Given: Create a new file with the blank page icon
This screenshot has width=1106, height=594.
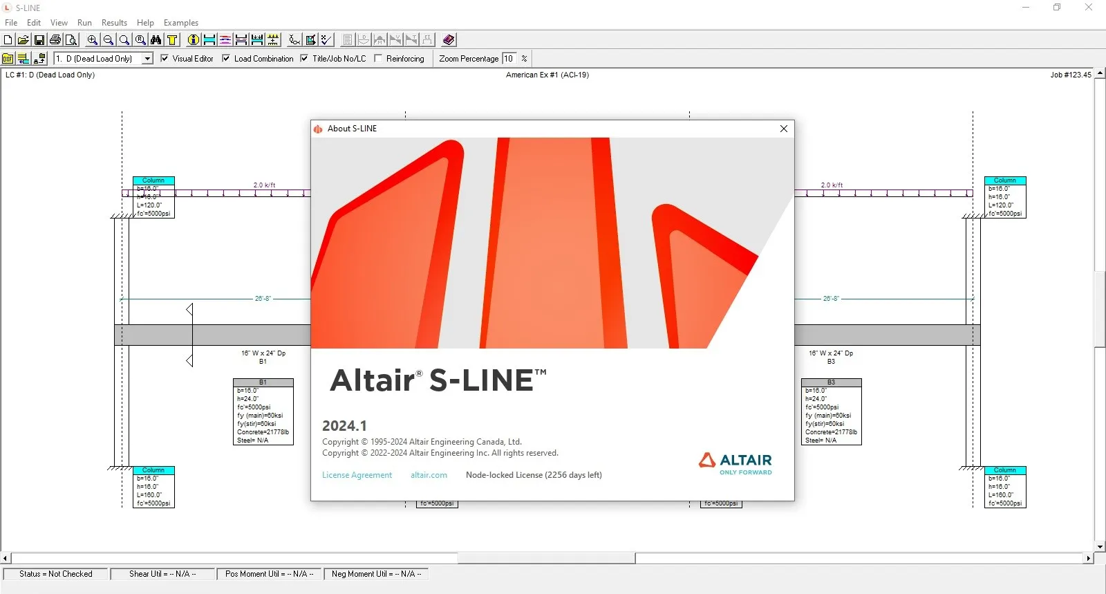Looking at the screenshot, I should click(8, 40).
